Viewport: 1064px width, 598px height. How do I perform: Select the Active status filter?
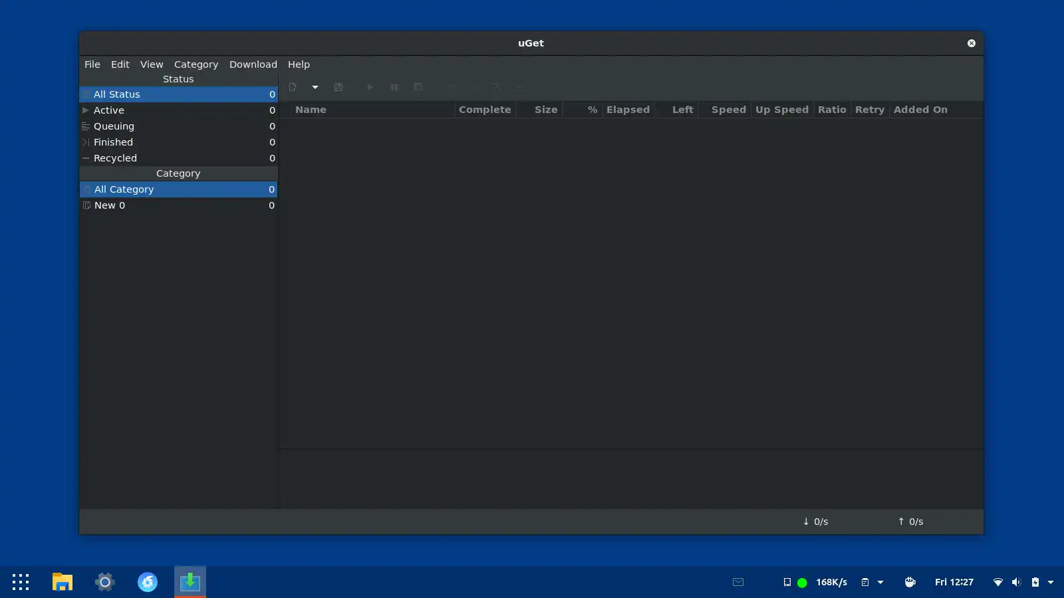178,110
